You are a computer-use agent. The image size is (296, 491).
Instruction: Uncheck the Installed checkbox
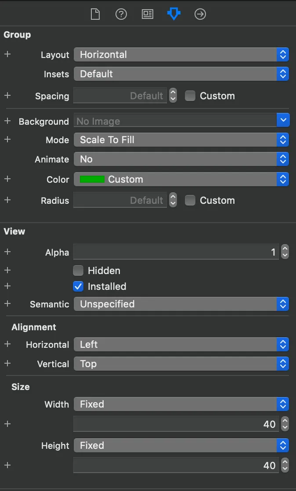pyautogui.click(x=78, y=286)
